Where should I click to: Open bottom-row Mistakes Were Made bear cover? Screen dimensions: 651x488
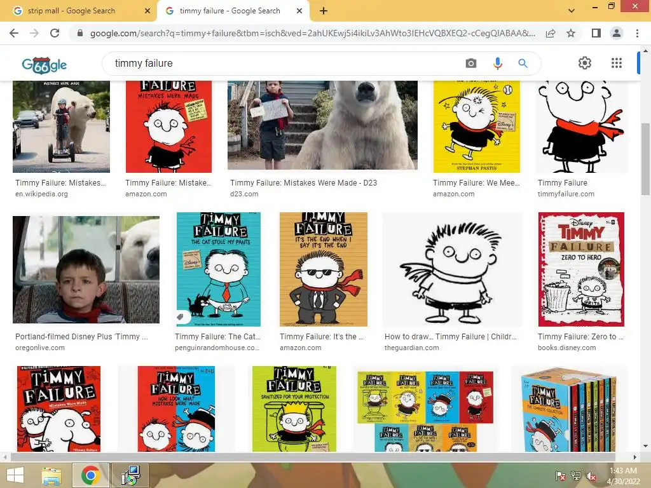pyautogui.click(x=58, y=409)
